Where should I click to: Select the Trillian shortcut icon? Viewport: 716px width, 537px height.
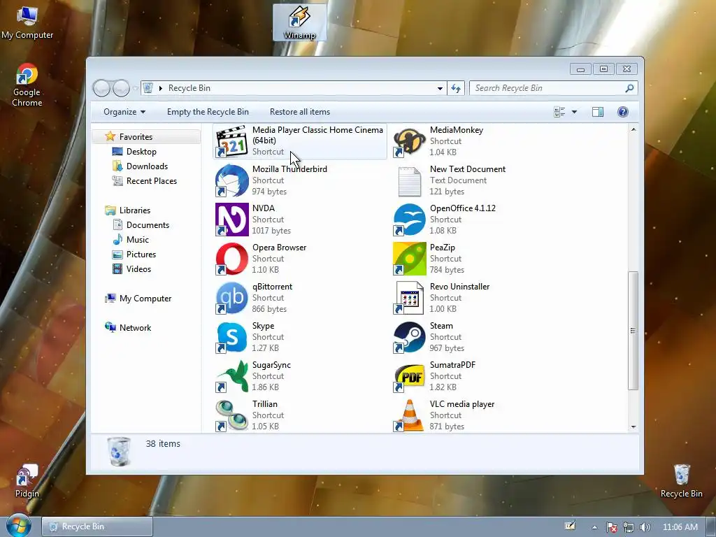click(x=231, y=415)
